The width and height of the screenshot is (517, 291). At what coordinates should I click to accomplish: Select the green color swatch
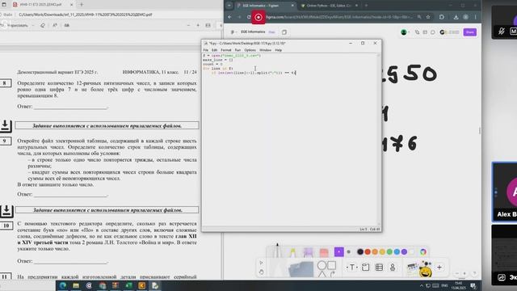(389, 252)
